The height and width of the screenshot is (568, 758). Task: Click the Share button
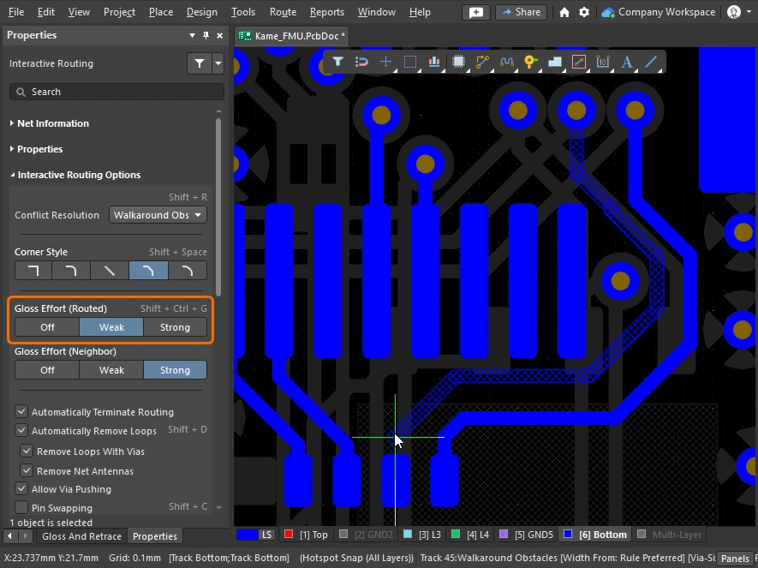521,12
